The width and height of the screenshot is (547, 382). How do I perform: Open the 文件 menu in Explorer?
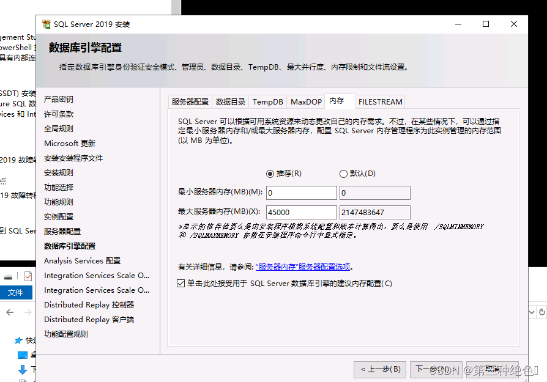(16, 292)
